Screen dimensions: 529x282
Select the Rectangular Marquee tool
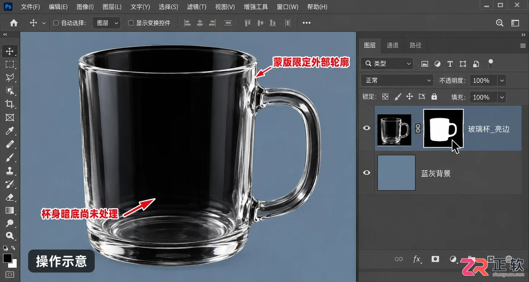tap(10, 65)
